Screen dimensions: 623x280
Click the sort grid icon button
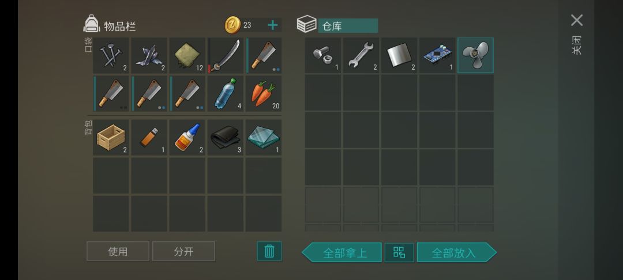pos(399,253)
